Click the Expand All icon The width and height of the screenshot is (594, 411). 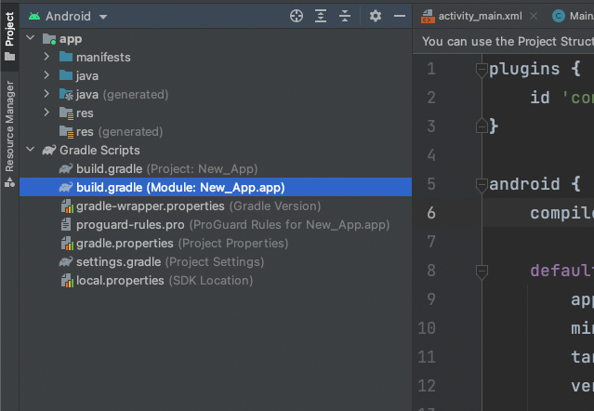pyautogui.click(x=321, y=16)
